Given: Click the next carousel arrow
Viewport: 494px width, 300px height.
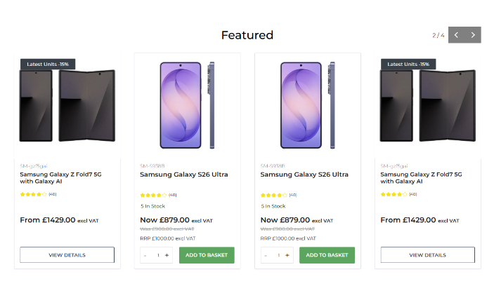Looking at the screenshot, I should [473, 35].
